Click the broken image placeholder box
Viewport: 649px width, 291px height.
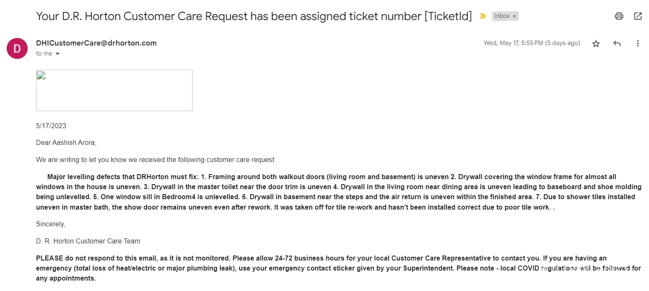(x=114, y=90)
